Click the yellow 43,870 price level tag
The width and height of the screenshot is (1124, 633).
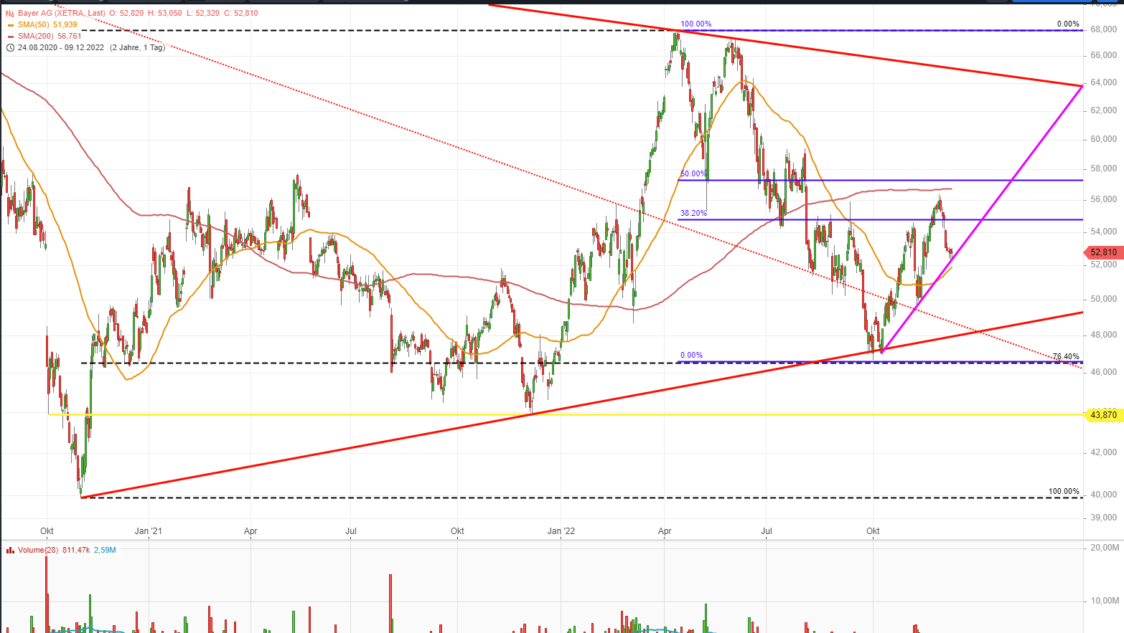1102,415
